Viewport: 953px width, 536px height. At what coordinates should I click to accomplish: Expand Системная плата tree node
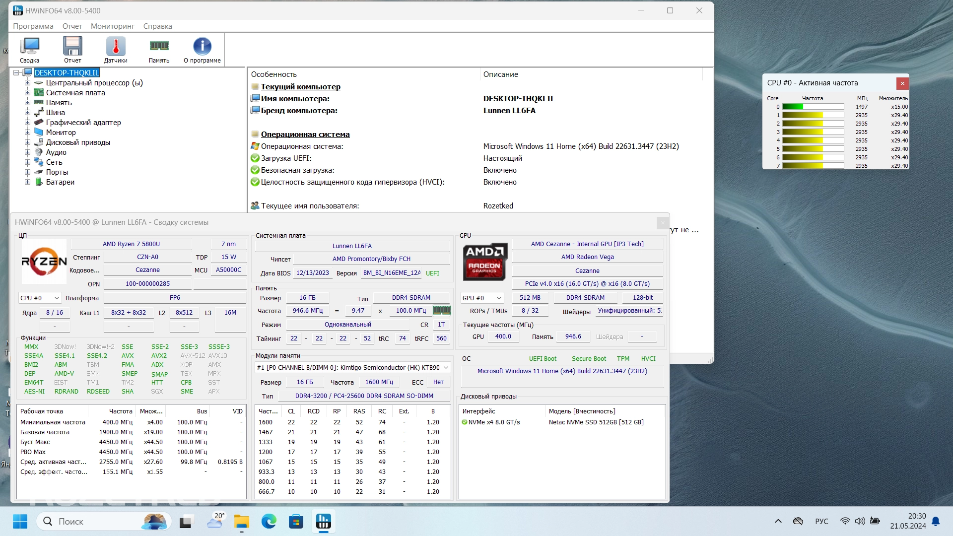(x=28, y=93)
